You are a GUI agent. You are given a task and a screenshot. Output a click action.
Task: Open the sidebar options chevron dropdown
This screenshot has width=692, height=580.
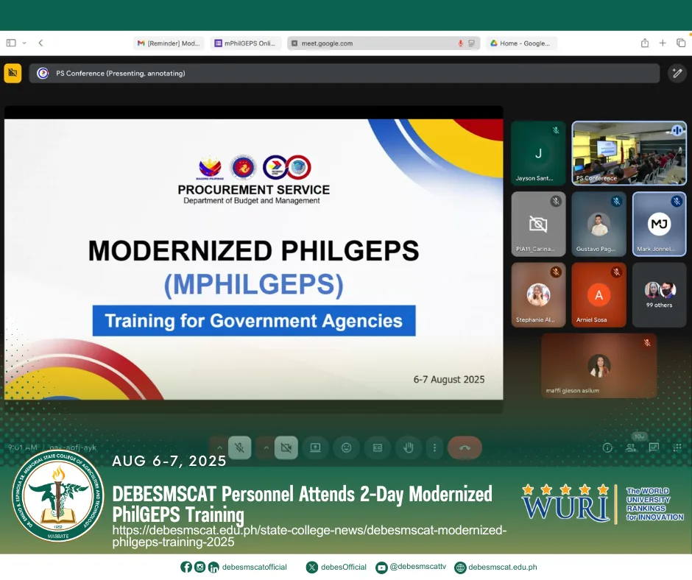[24, 43]
